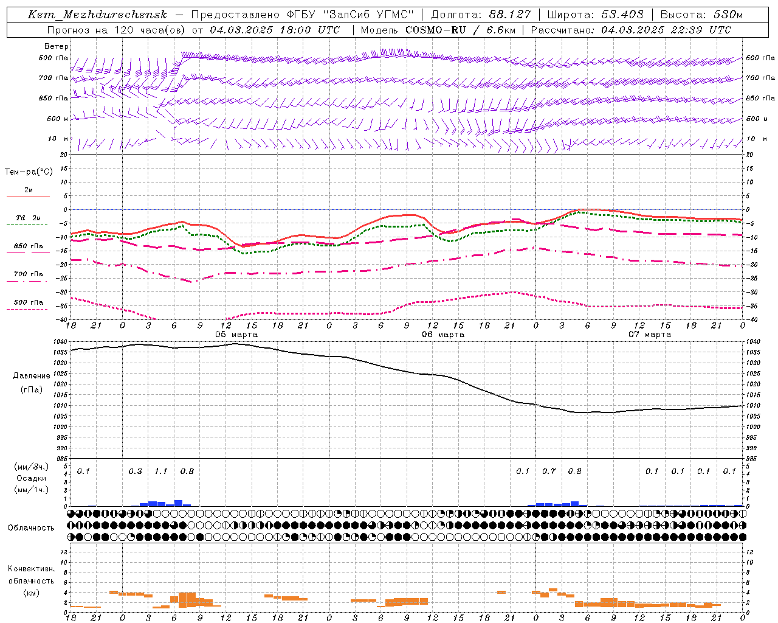This screenshot has width=778, height=623.
Task: Click the Тем-ра(°C) panel label
Action: click(29, 172)
